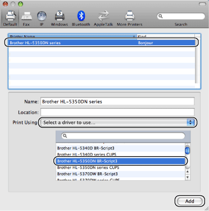Click magnifier icon in driver search

65,135
